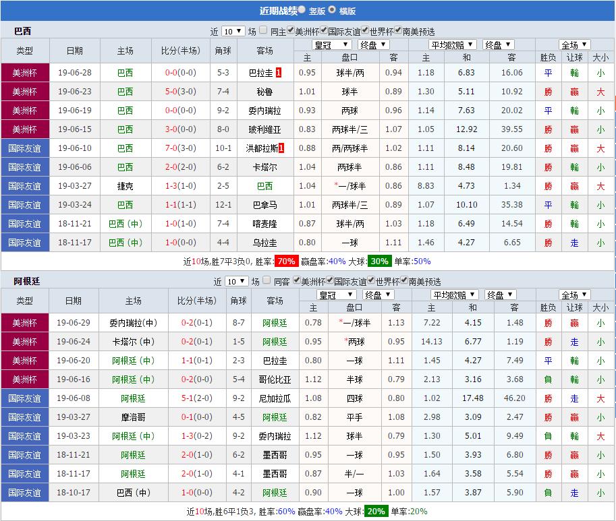Uncheck 世界杯 filter in Argentina section
616x521 pixels.
371,280
